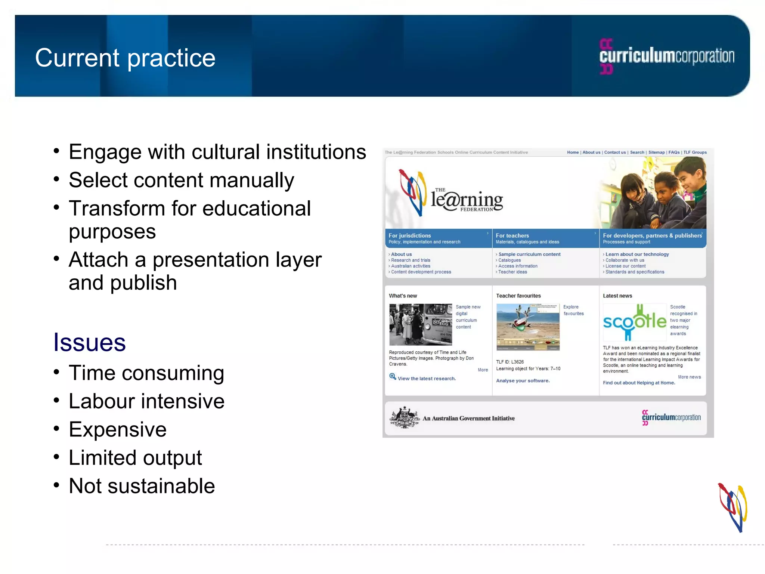This screenshot has width=765, height=574.
Task: Click the Issues heading
Action: (89, 342)
